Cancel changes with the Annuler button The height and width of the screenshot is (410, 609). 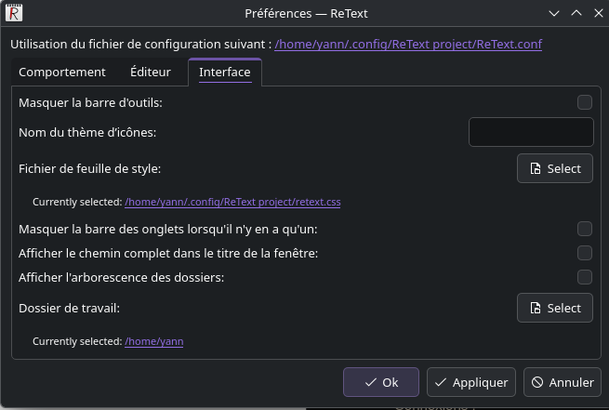click(x=562, y=382)
